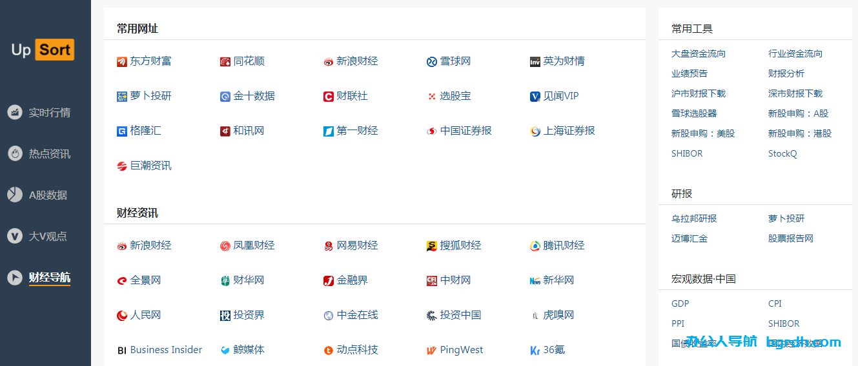Open the 实时行情 sidebar section
858x366 pixels.
(x=49, y=113)
